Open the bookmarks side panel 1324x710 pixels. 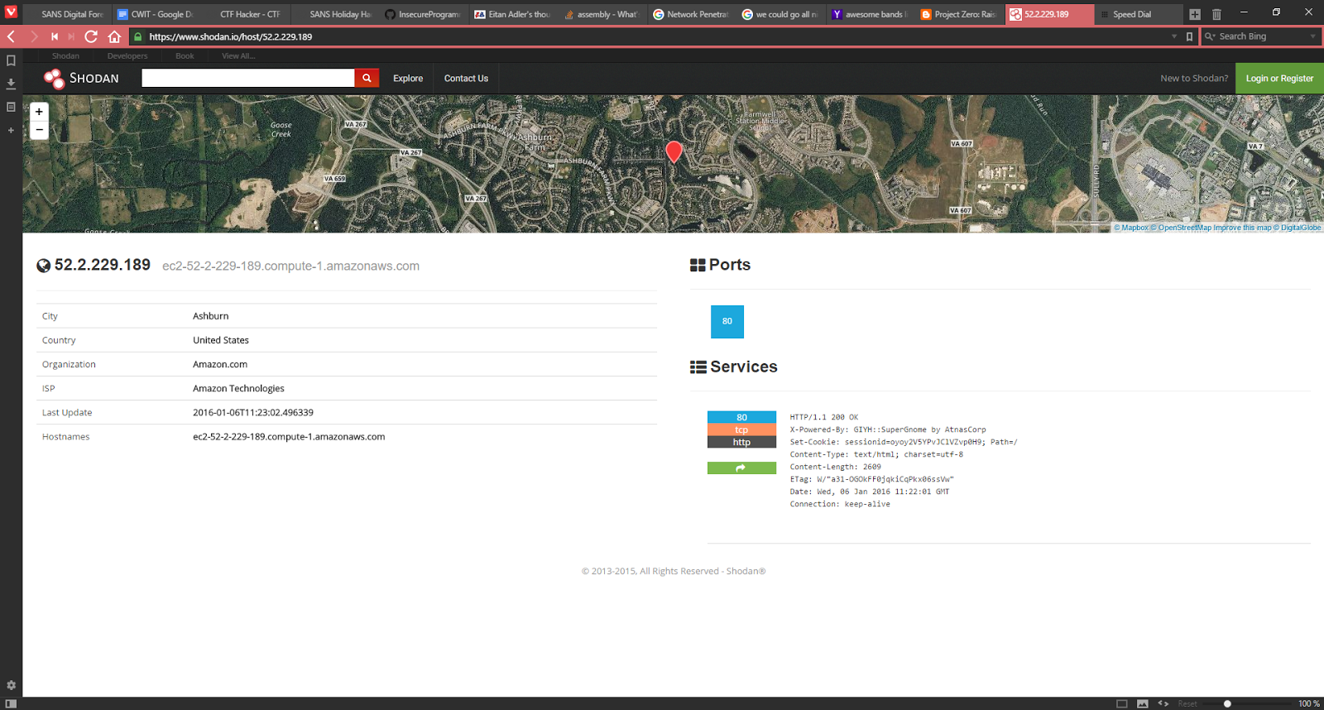(x=11, y=60)
